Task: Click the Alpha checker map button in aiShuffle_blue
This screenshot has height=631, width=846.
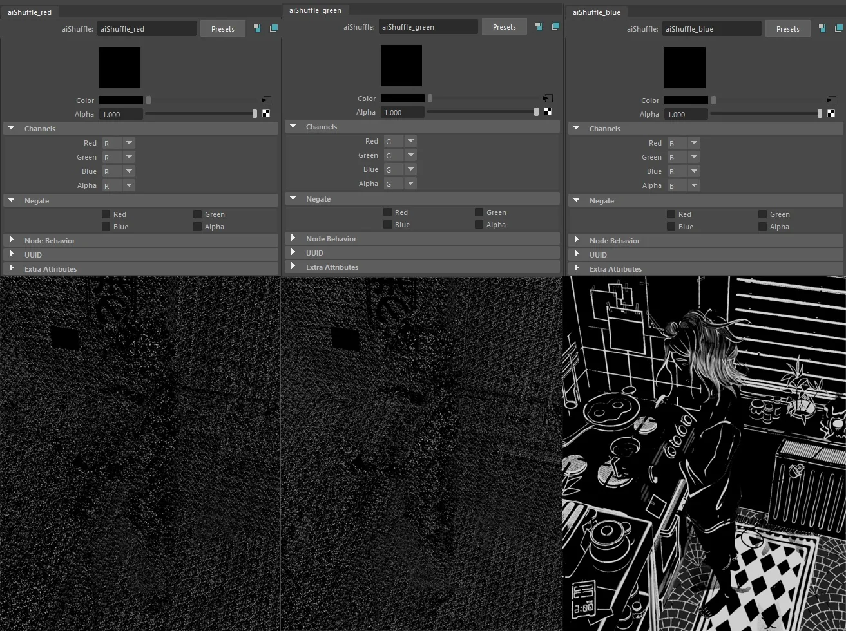Action: (831, 113)
